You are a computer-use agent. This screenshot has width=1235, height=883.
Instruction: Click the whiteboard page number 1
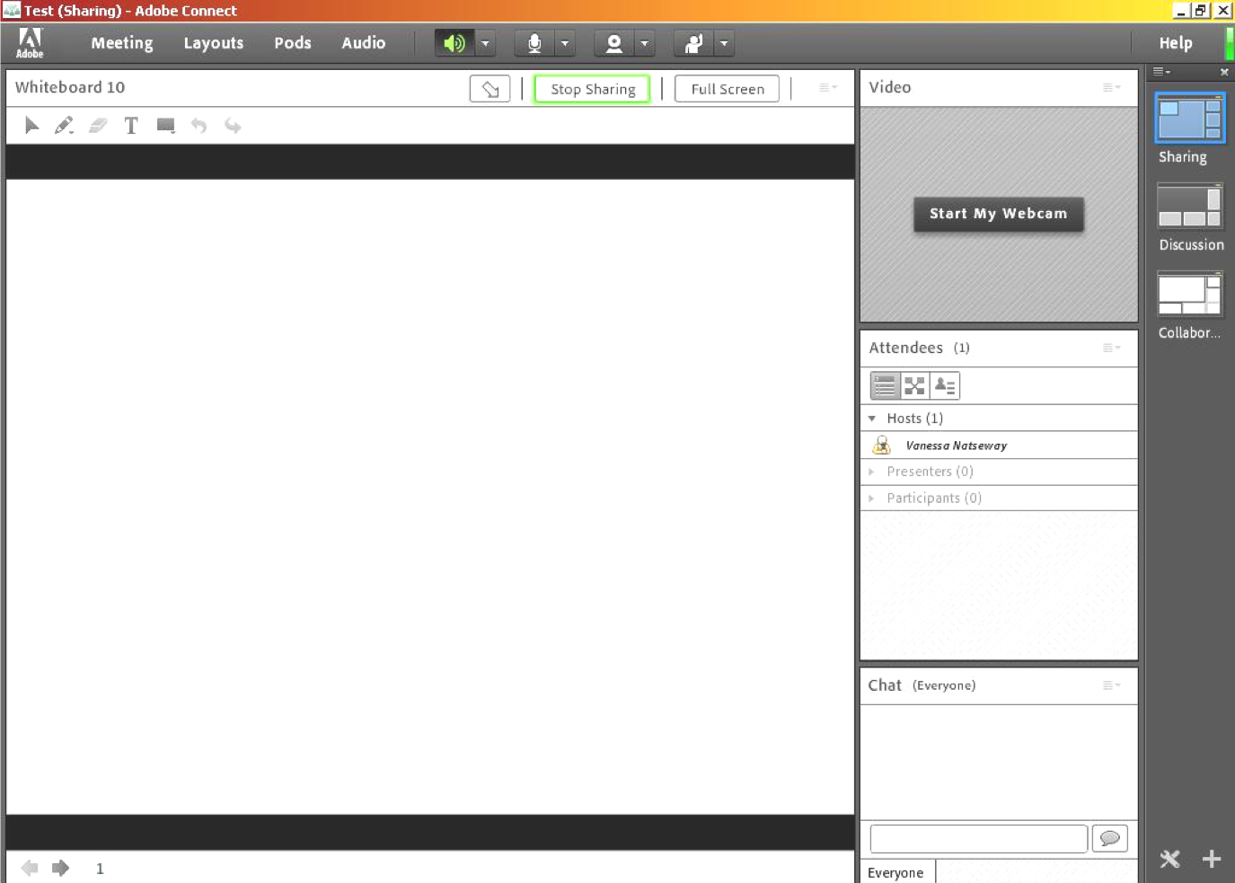pyautogui.click(x=100, y=869)
